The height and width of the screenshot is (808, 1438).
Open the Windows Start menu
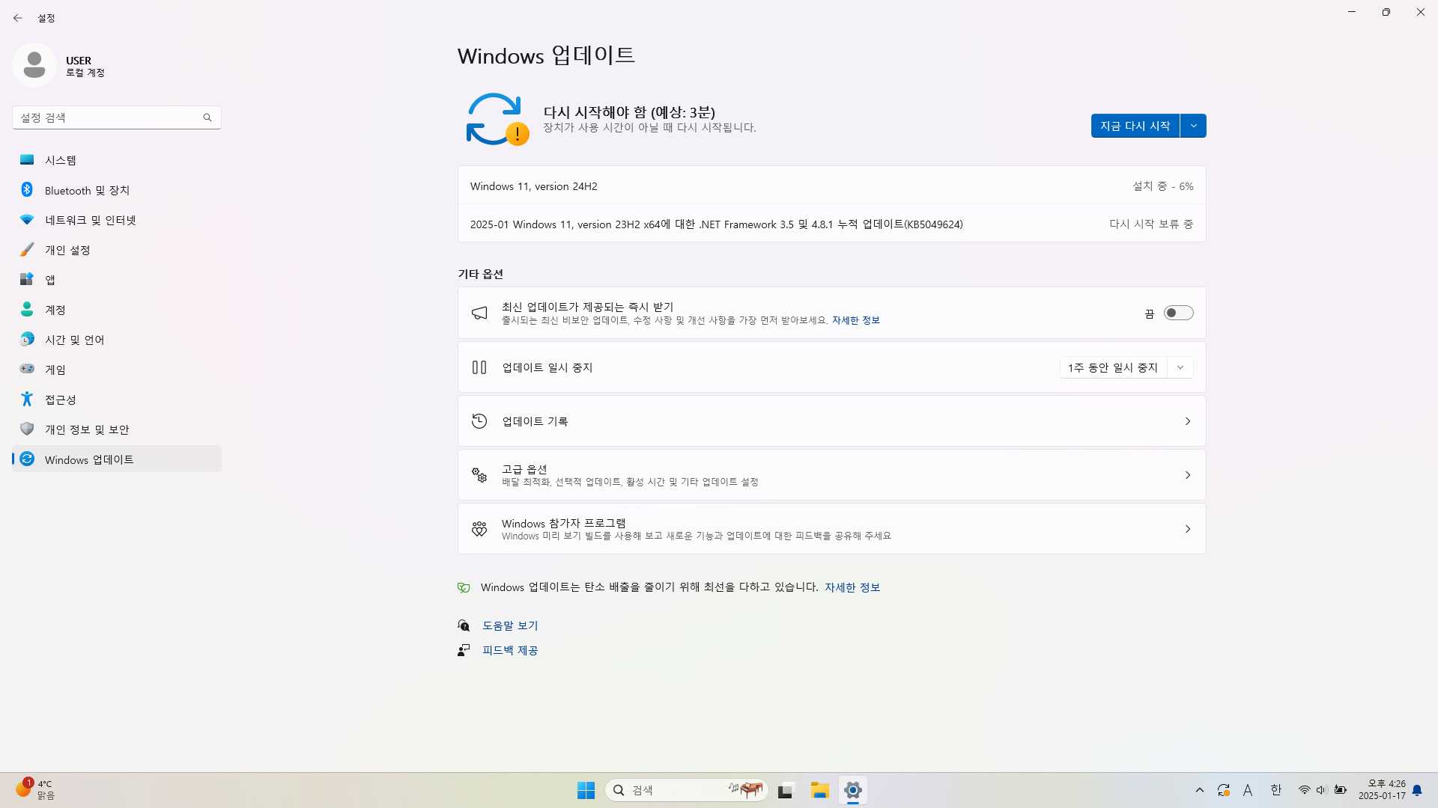586,790
